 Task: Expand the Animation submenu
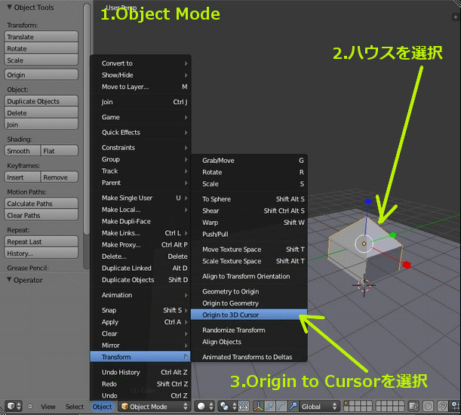pyautogui.click(x=141, y=295)
